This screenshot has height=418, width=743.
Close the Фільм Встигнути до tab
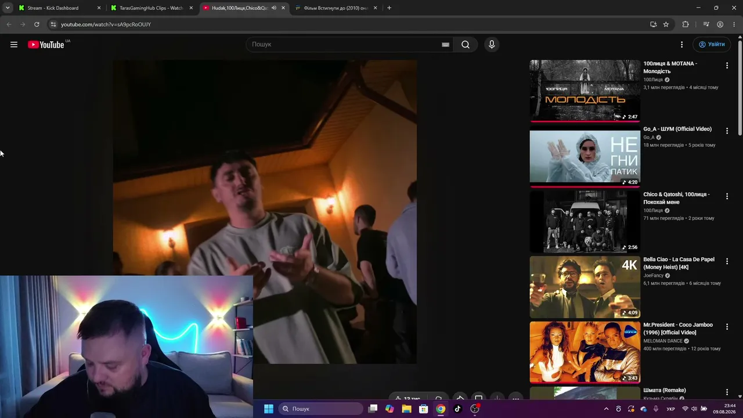coord(376,8)
